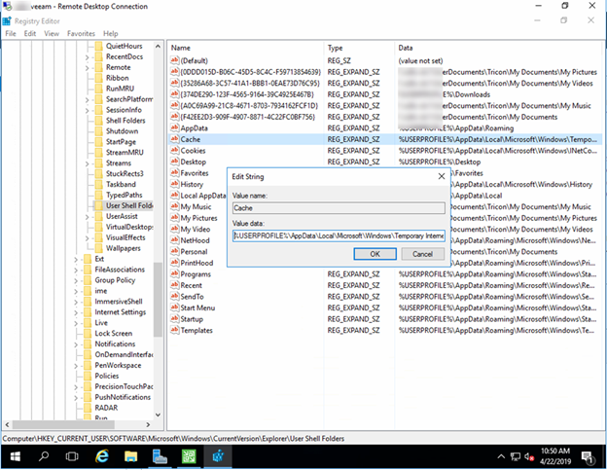Expand the Remote key
The image size is (607, 470).
click(88, 68)
